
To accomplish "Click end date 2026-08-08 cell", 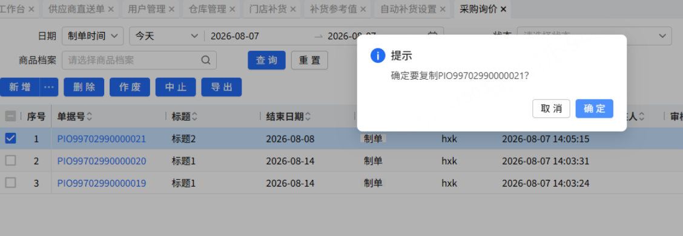I will (290, 139).
